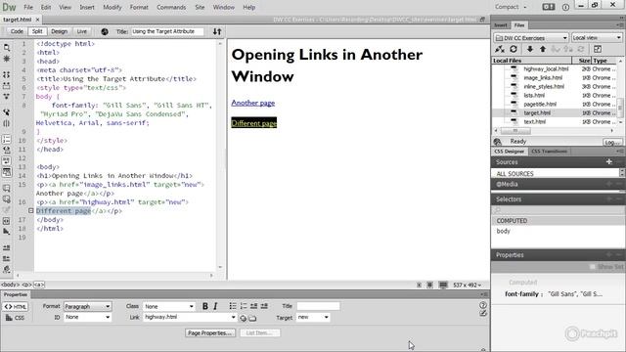Switch to Code view

(x=17, y=31)
